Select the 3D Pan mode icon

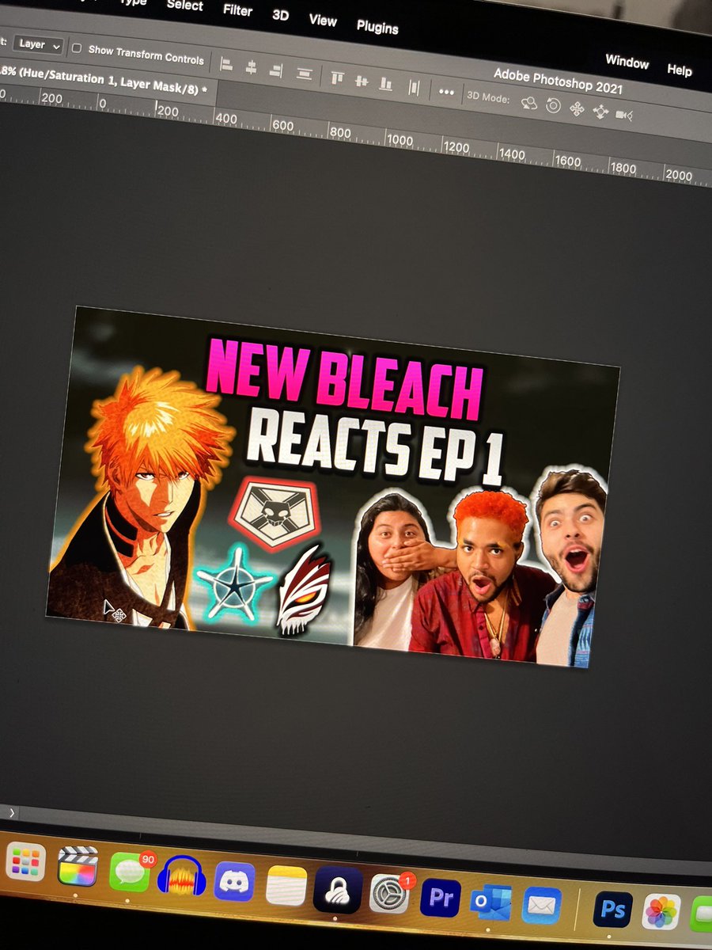pos(577,108)
